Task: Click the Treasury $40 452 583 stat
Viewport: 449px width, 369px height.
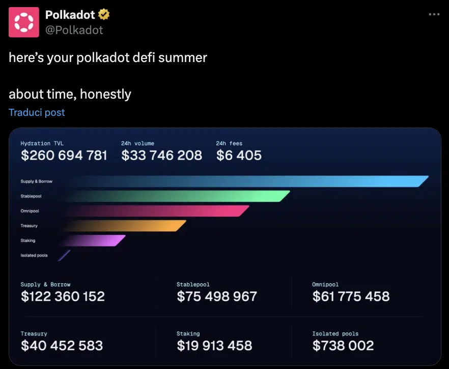Action: 62,346
